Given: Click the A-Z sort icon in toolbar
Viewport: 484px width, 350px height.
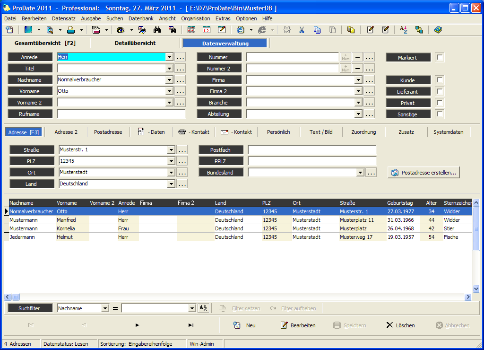Looking at the screenshot, I should (403, 30).
